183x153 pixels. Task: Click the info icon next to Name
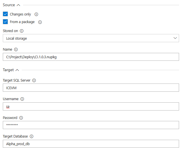pos(16,49)
